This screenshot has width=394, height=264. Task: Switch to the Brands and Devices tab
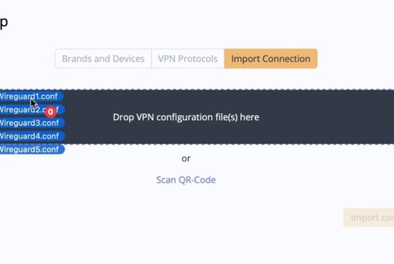coord(103,58)
